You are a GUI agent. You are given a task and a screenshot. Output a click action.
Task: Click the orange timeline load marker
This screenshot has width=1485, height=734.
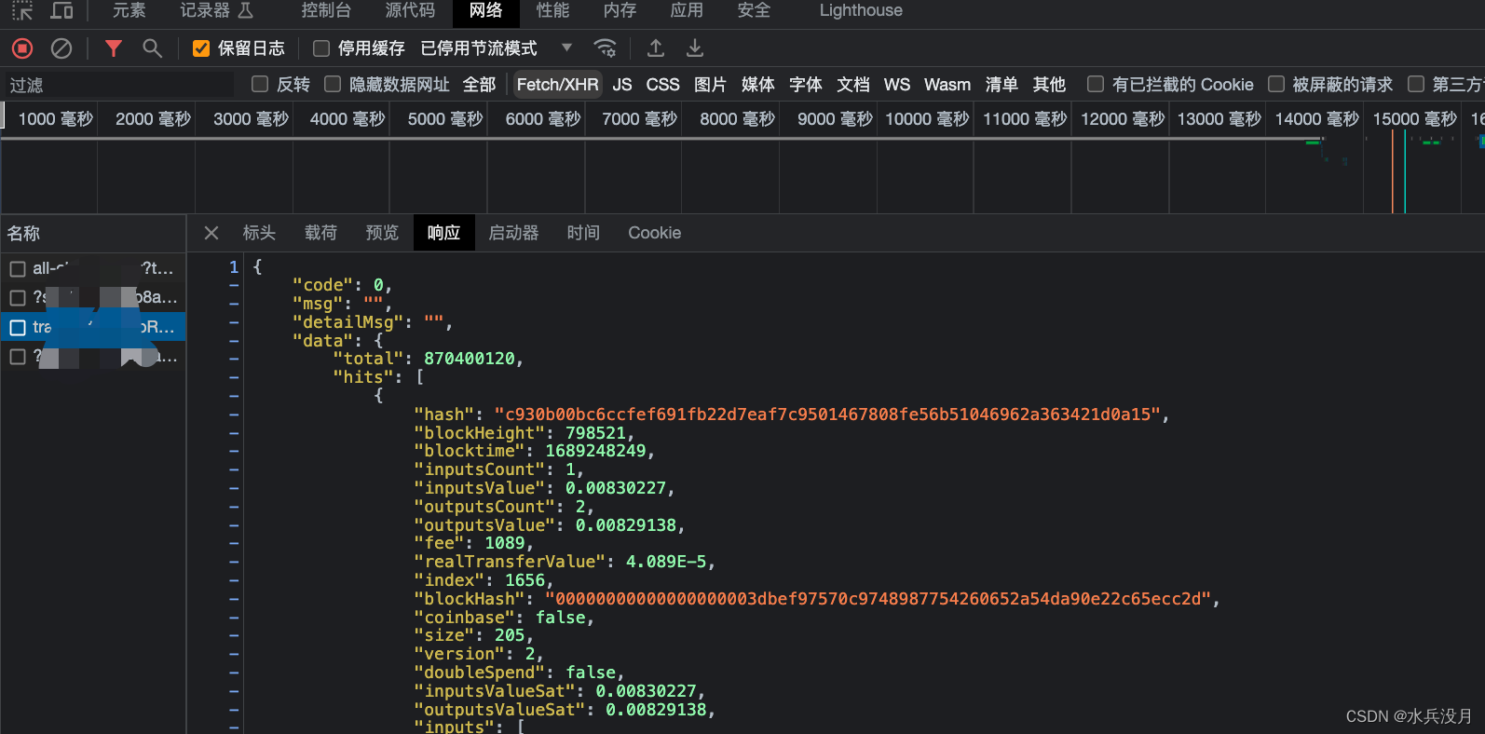1393,172
